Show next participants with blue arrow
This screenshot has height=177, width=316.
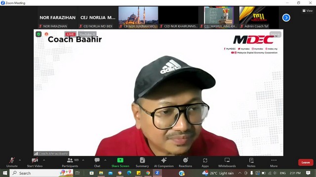(286, 18)
